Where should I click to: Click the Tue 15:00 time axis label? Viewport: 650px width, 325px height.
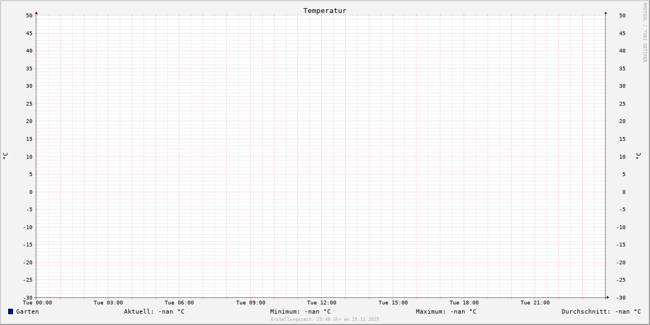tap(393, 303)
